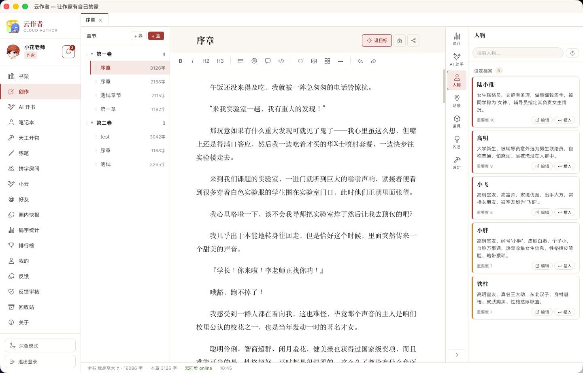The image size is (583, 373).
Task: Open 回收站 recycle bin
Action: [x=40, y=307]
